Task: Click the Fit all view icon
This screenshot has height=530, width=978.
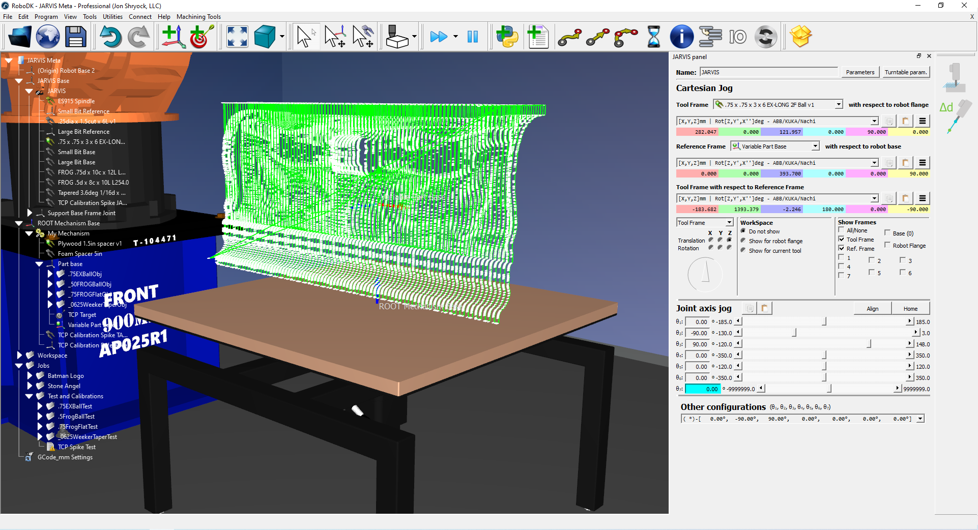Action: 237,37
